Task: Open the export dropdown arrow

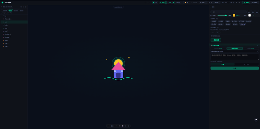Action: (173, 3)
